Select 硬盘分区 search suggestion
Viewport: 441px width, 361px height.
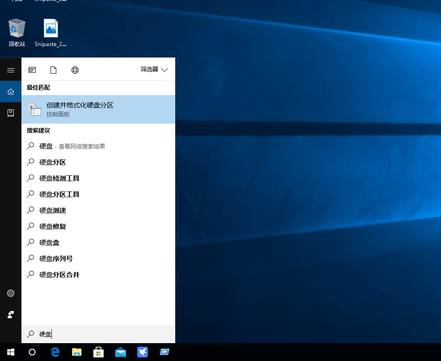(53, 162)
